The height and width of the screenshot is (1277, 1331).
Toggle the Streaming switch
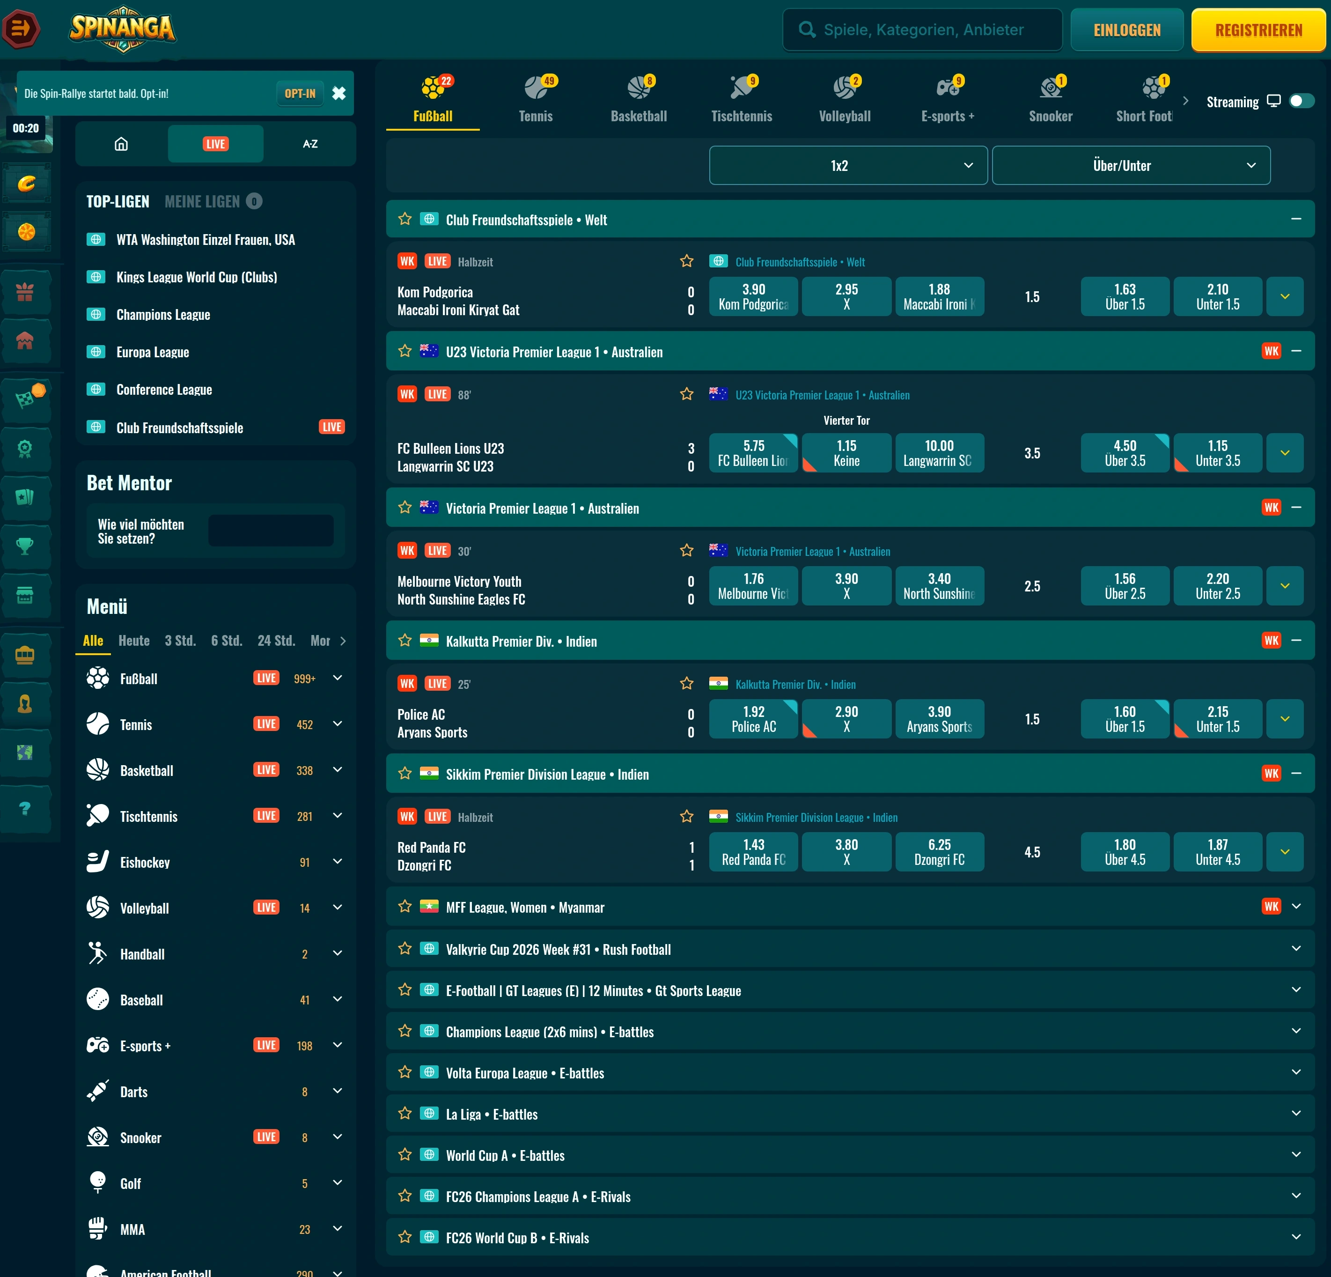click(x=1302, y=101)
